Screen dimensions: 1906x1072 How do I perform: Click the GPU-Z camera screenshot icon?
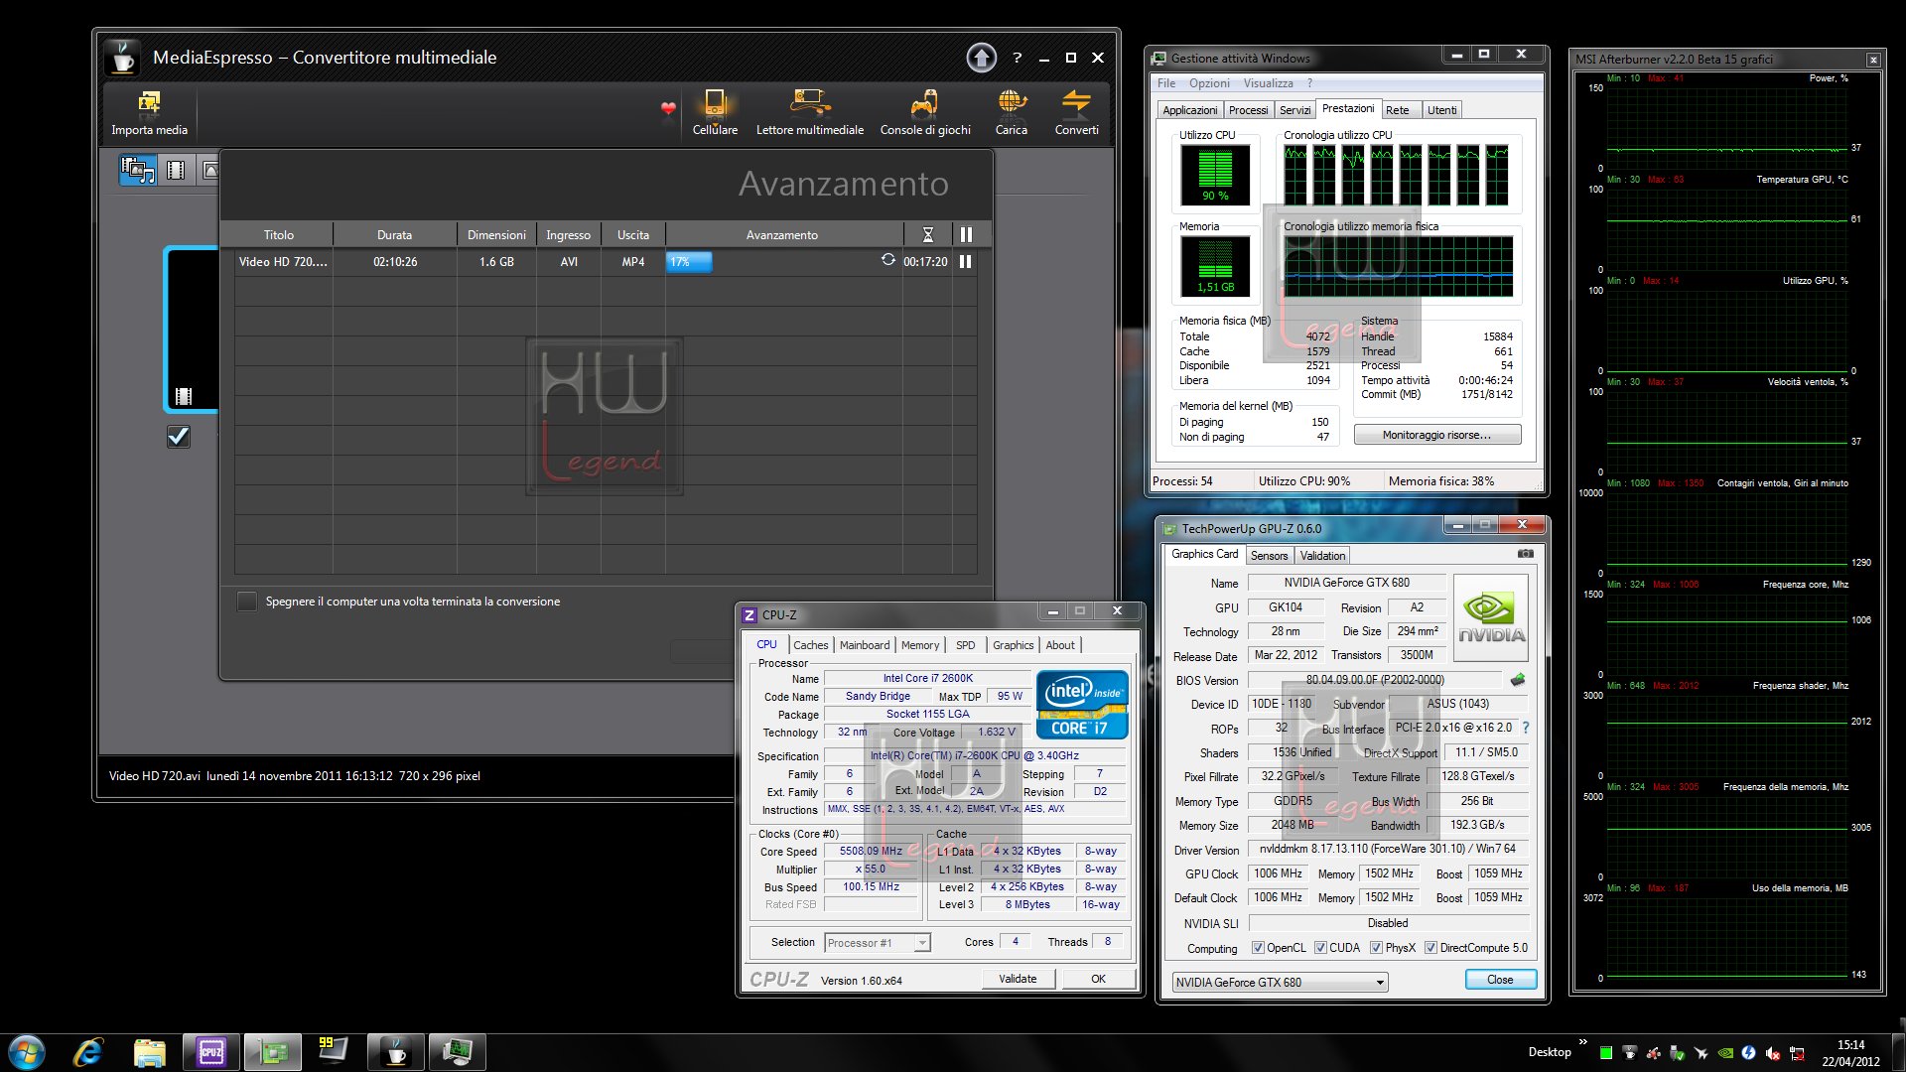(x=1525, y=554)
